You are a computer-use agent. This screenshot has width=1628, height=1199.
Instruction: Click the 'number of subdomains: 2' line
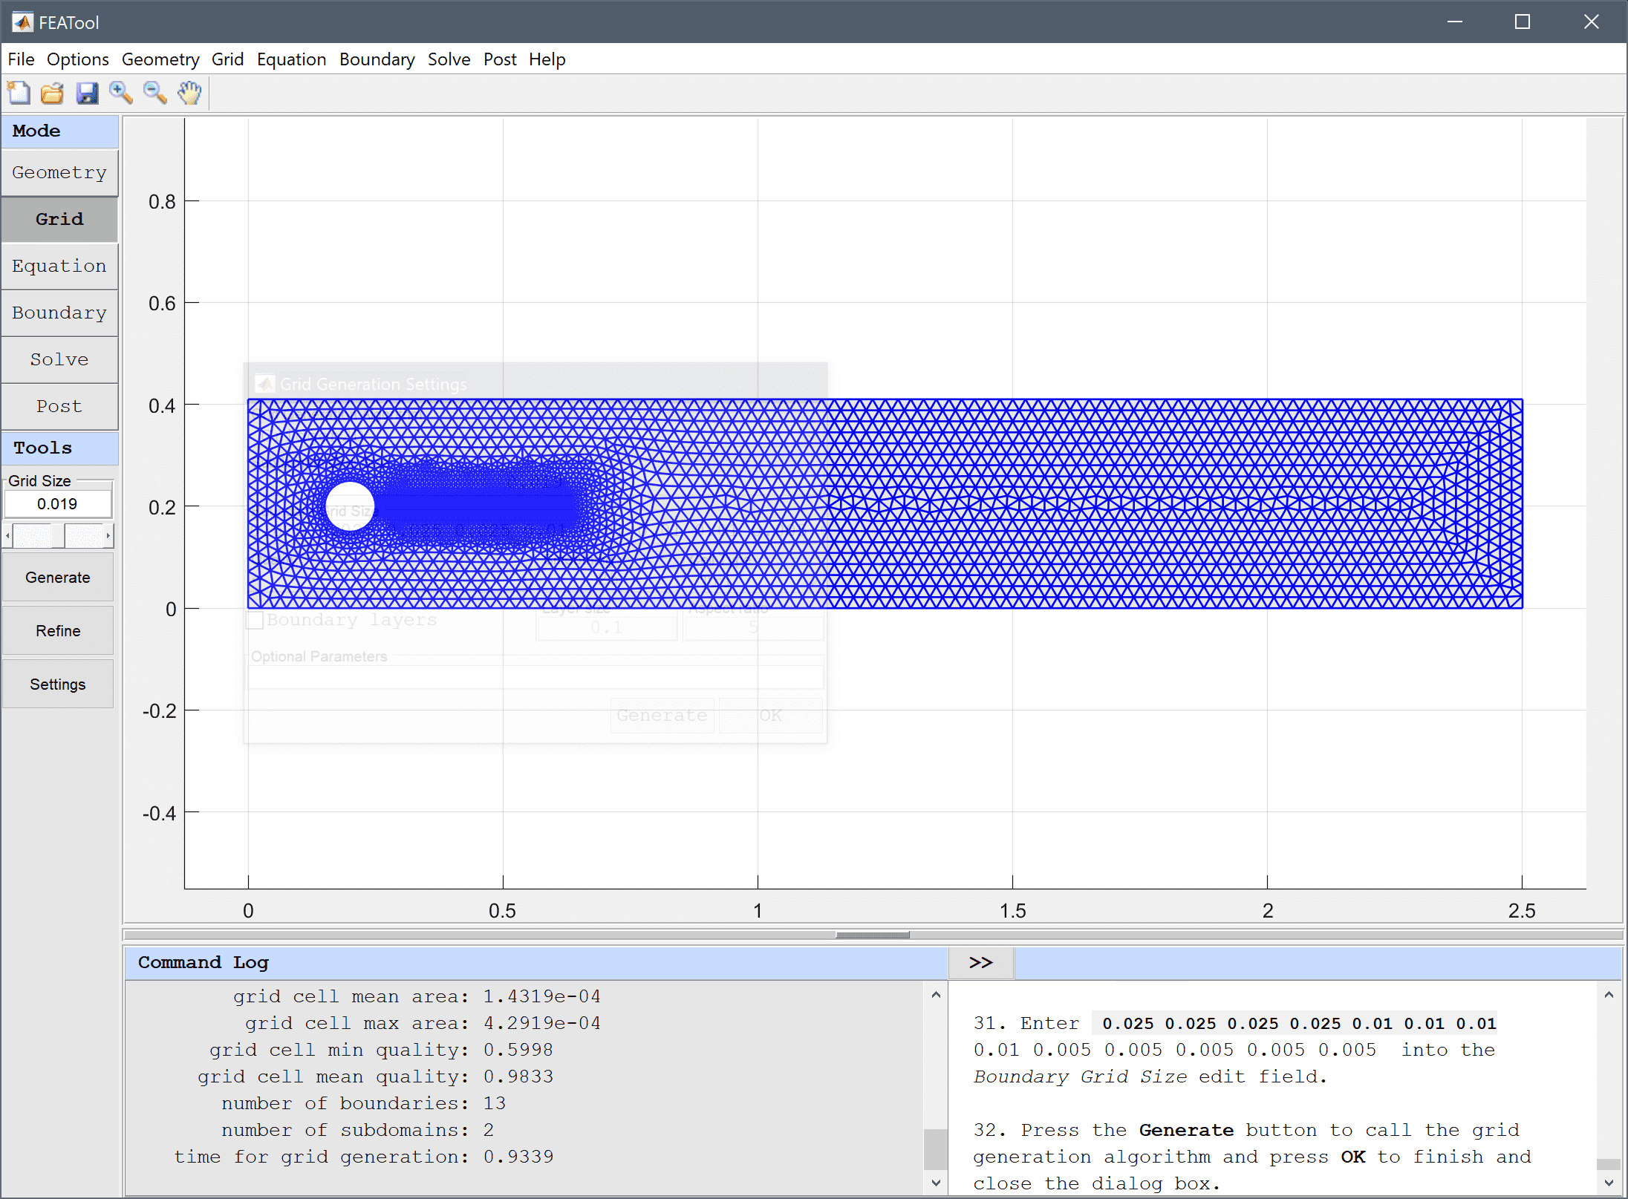(357, 1131)
